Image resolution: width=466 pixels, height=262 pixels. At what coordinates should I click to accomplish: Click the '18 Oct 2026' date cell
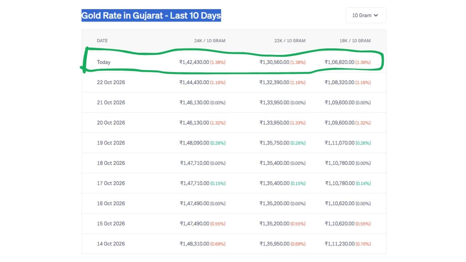[111, 163]
